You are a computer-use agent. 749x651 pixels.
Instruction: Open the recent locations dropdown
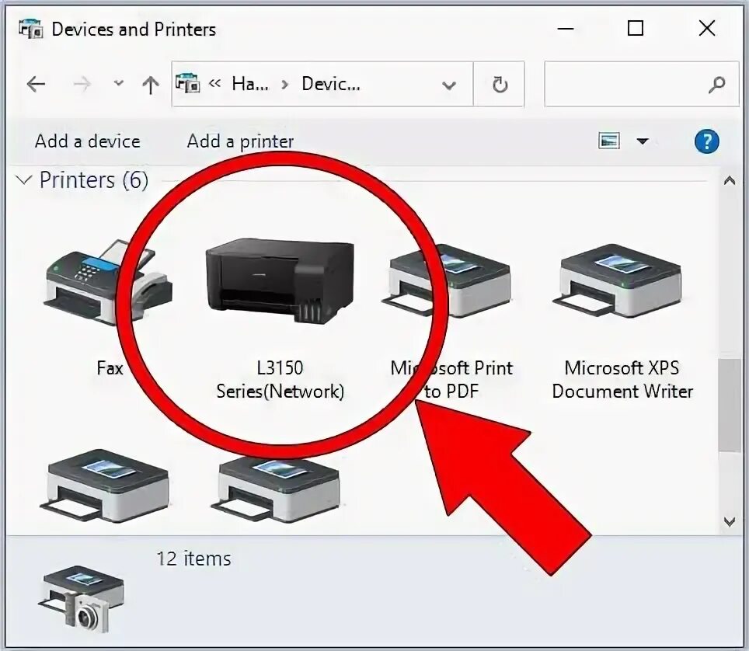[x=118, y=84]
